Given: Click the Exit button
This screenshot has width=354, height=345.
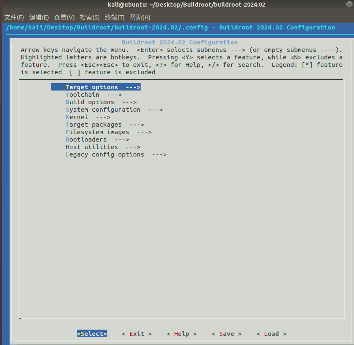Looking at the screenshot, I should (137, 334).
